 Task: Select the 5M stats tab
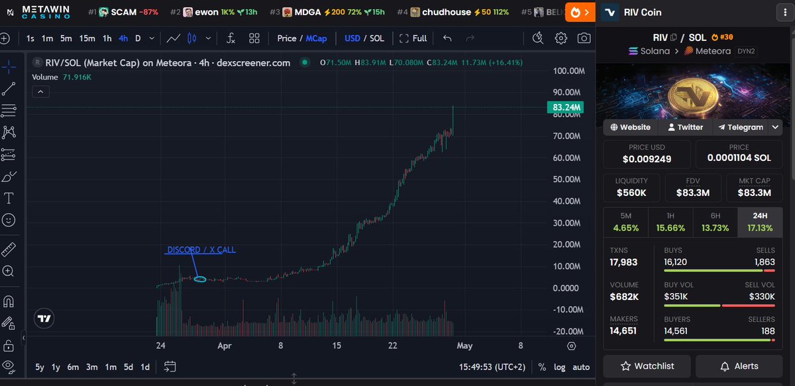click(x=625, y=222)
